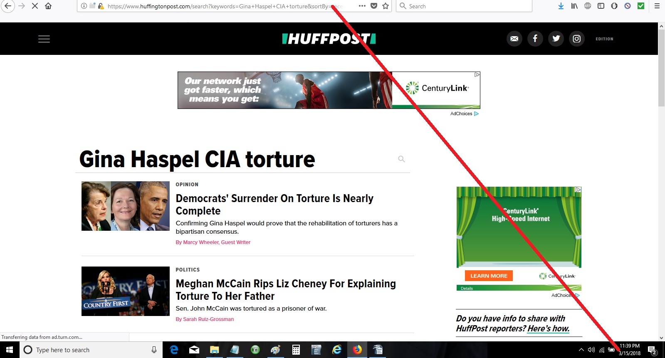665x358 pixels.
Task: Open Firefox from the taskbar
Action: pyautogui.click(x=357, y=350)
